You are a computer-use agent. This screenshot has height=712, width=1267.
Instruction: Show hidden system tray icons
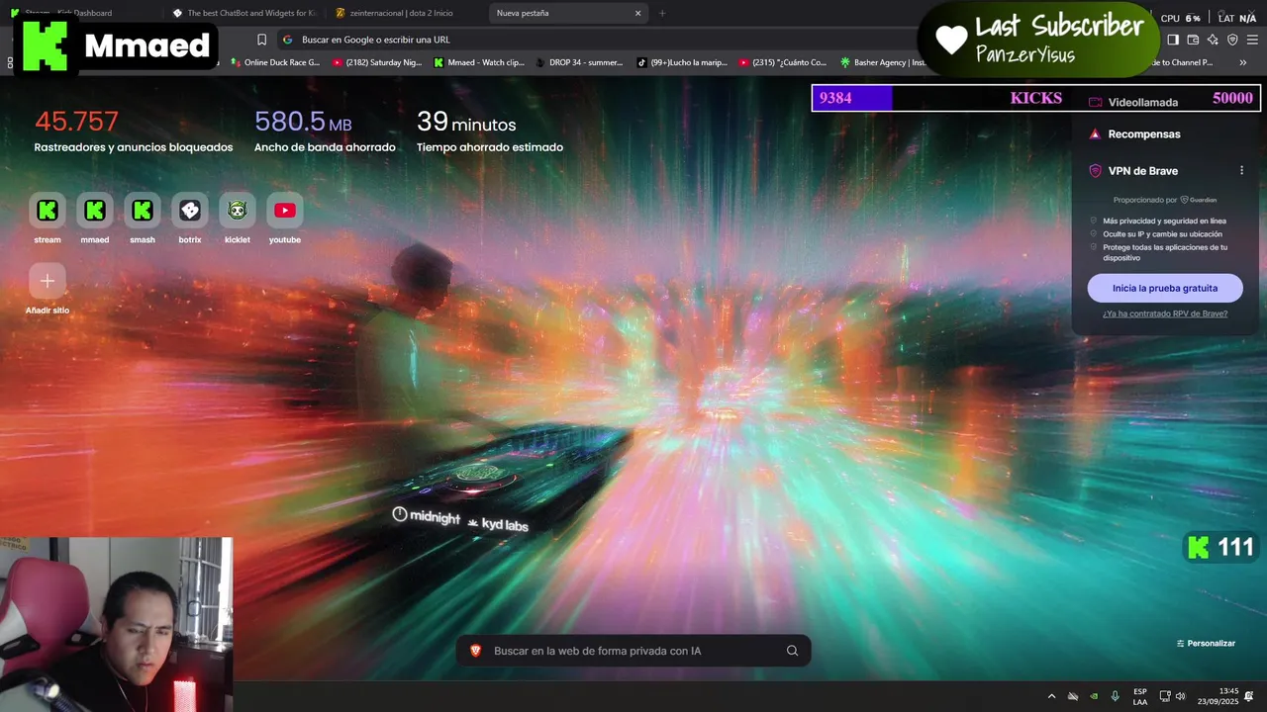click(1051, 697)
